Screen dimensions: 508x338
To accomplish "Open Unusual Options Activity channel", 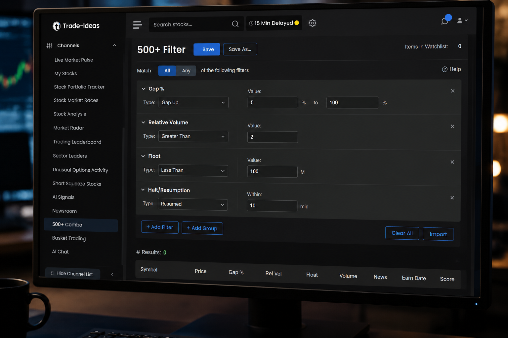I will click(80, 170).
